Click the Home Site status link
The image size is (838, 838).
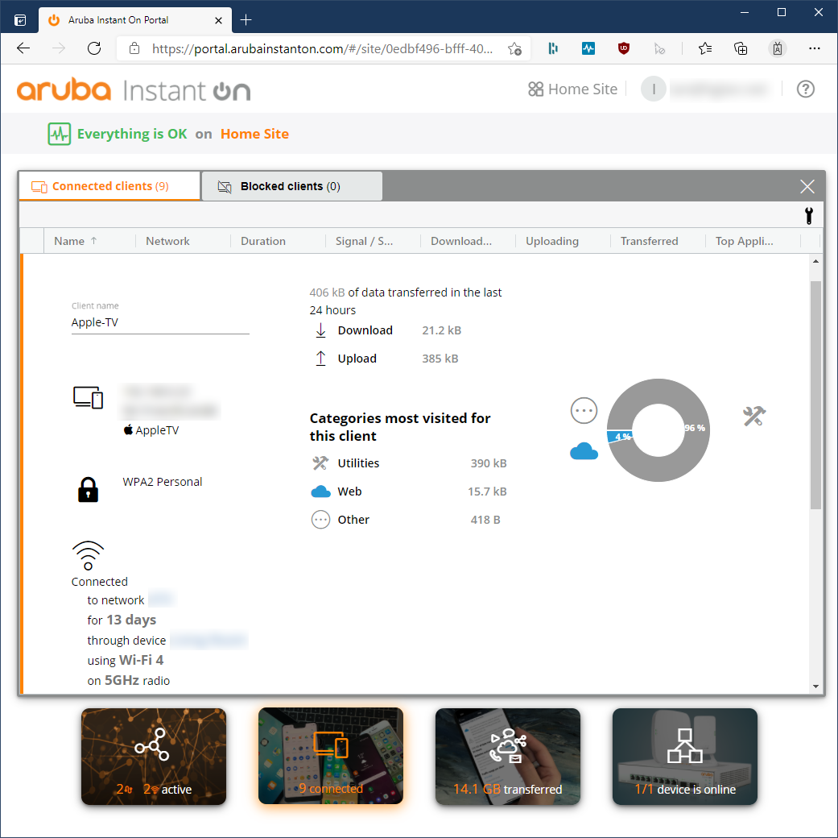point(254,134)
